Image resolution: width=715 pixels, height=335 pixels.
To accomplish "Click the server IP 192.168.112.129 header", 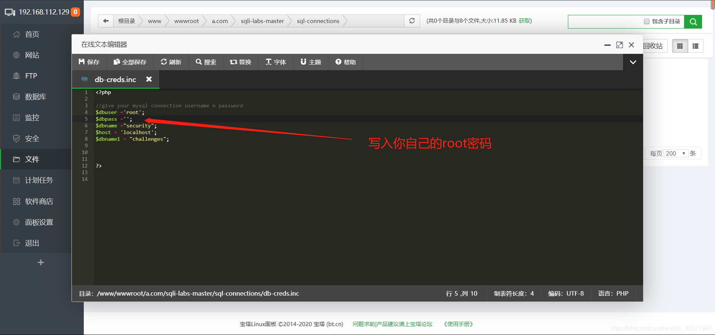I will pyautogui.click(x=44, y=12).
